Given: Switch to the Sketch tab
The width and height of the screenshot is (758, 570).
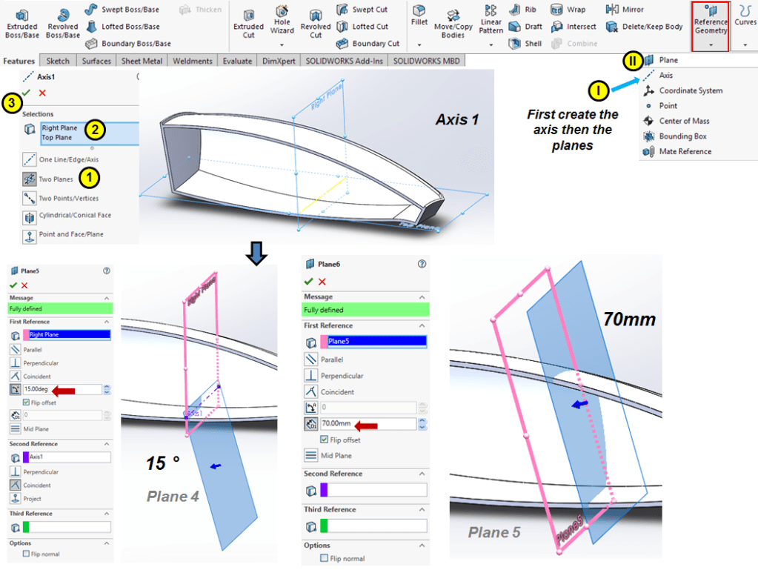Looking at the screenshot, I should pos(59,61).
